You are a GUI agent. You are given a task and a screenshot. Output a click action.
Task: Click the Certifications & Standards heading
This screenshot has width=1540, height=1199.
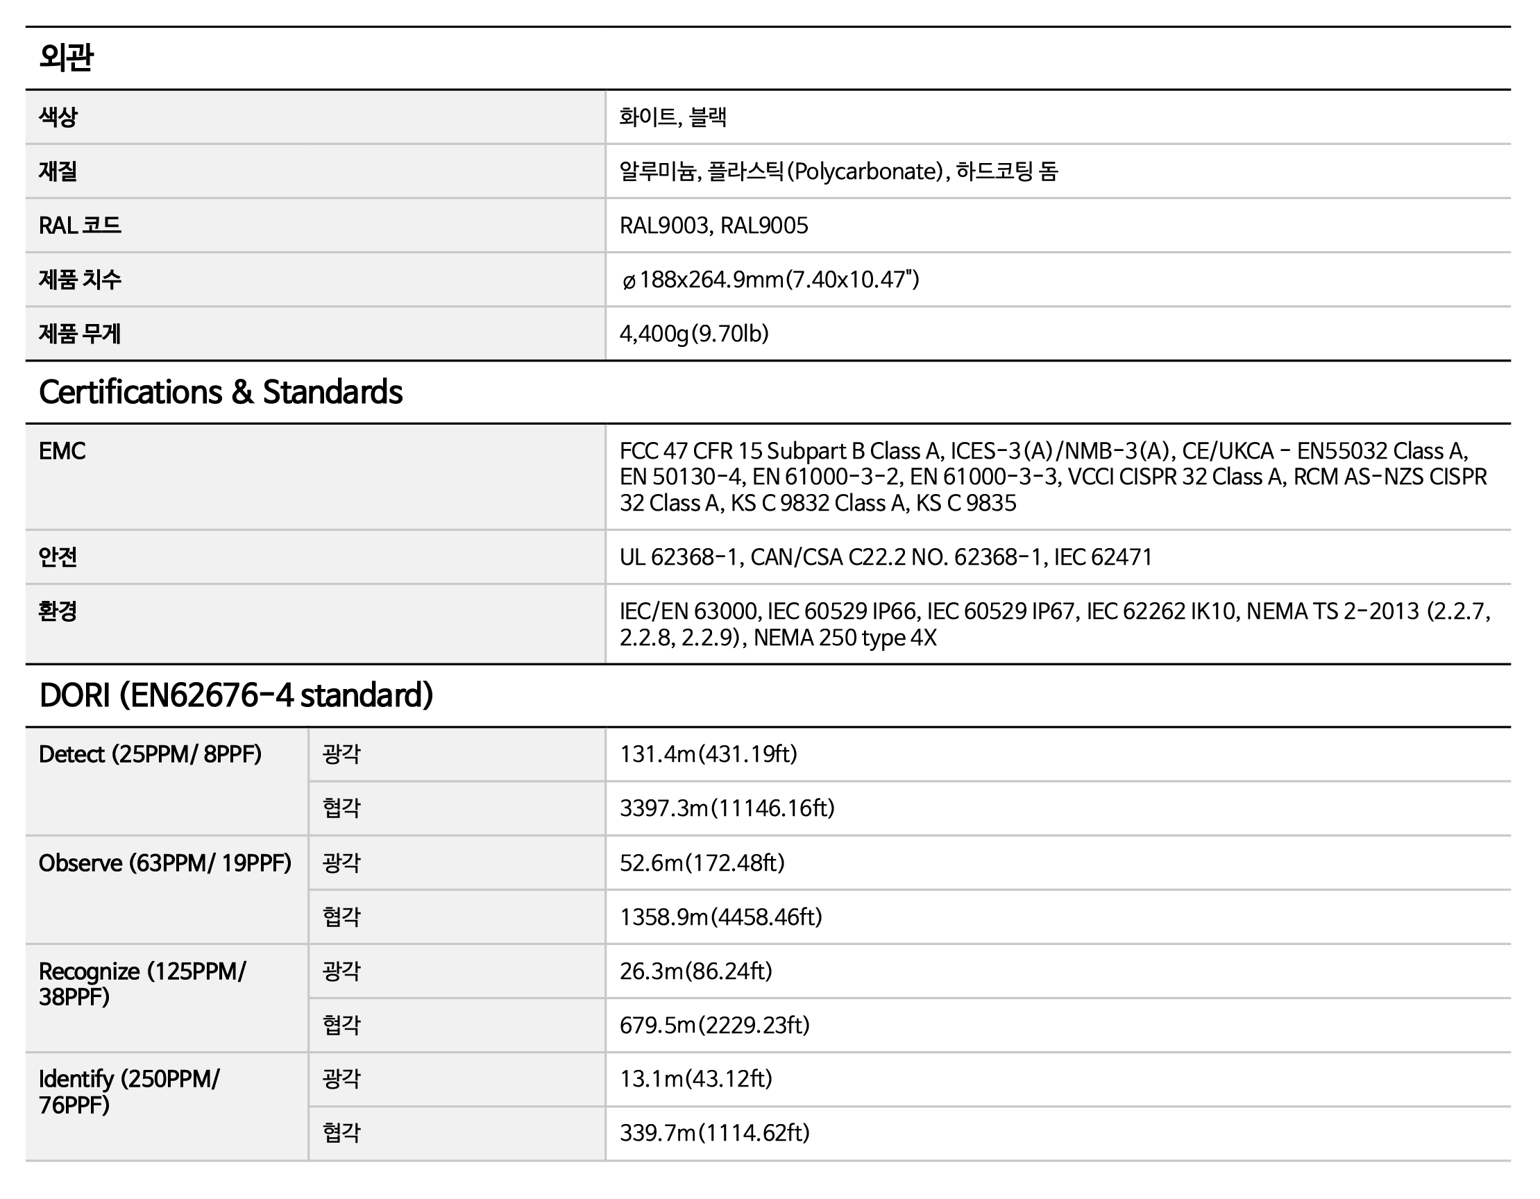click(221, 392)
